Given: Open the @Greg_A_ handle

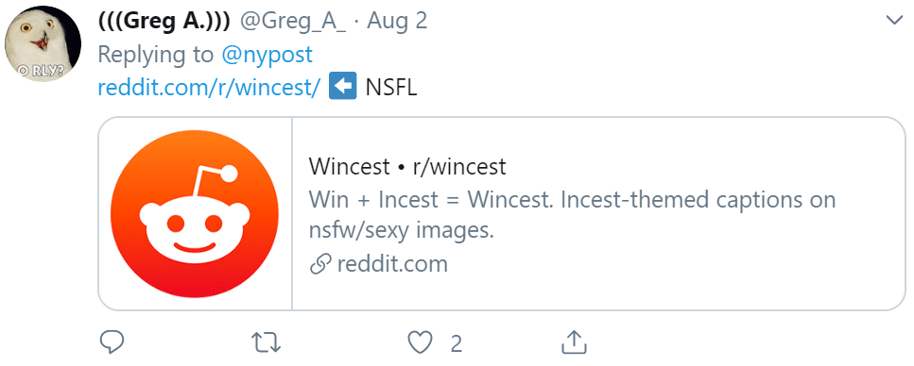Looking at the screenshot, I should tap(293, 22).
